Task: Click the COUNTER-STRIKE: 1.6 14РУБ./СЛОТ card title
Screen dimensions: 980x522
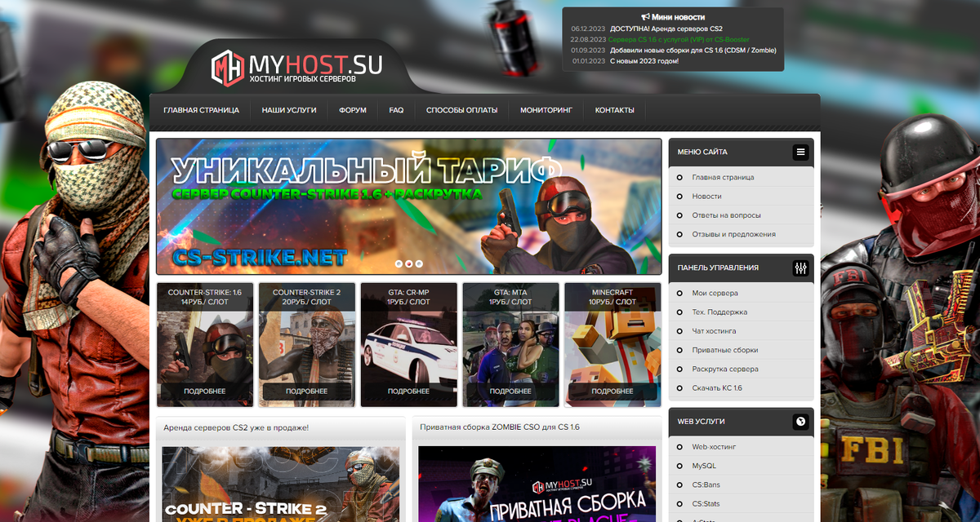Action: (x=205, y=297)
